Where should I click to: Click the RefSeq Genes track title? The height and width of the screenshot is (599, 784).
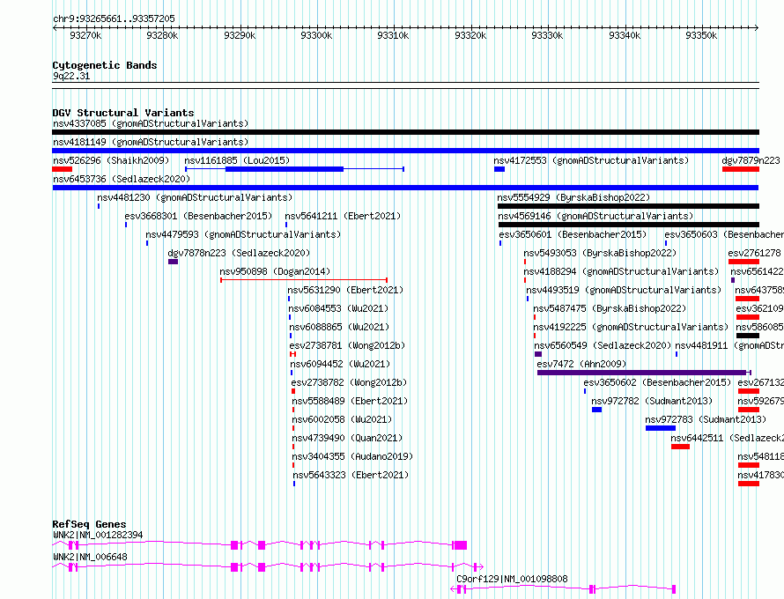click(x=89, y=524)
